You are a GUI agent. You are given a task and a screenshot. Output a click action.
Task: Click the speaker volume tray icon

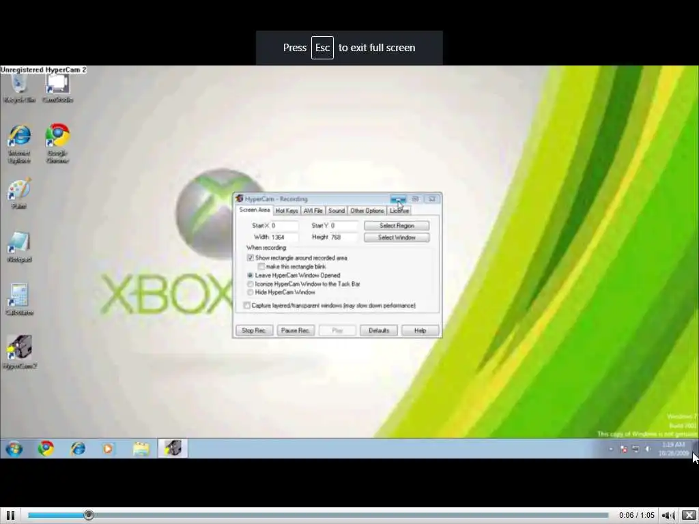tap(648, 449)
